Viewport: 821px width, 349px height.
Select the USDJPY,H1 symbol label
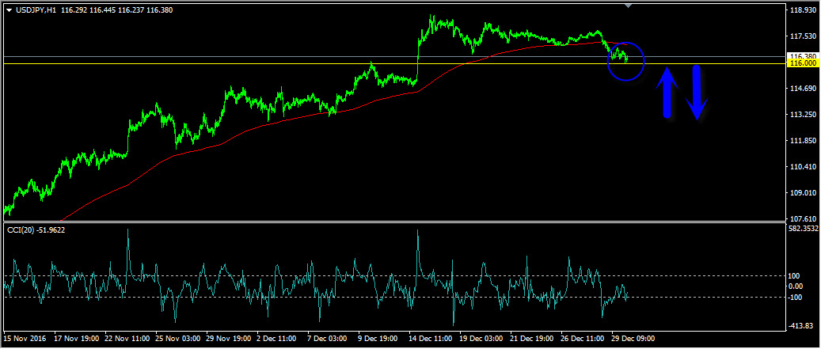coord(36,10)
